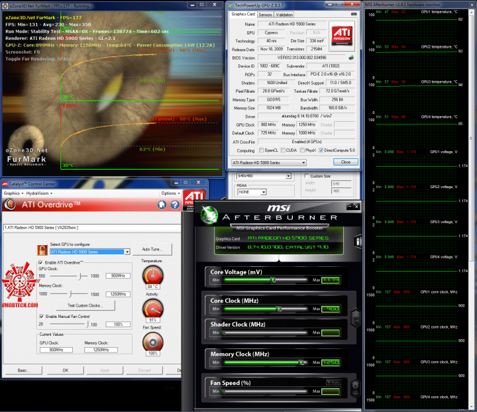The height and width of the screenshot is (412, 477).
Task: Open the MSAA NONE dropdown
Action: (252, 192)
